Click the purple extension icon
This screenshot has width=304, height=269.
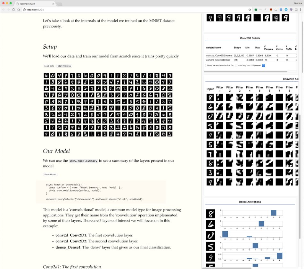coord(291,10)
